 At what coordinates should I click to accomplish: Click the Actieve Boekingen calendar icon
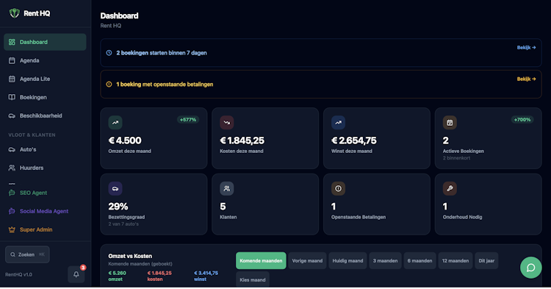(x=450, y=122)
